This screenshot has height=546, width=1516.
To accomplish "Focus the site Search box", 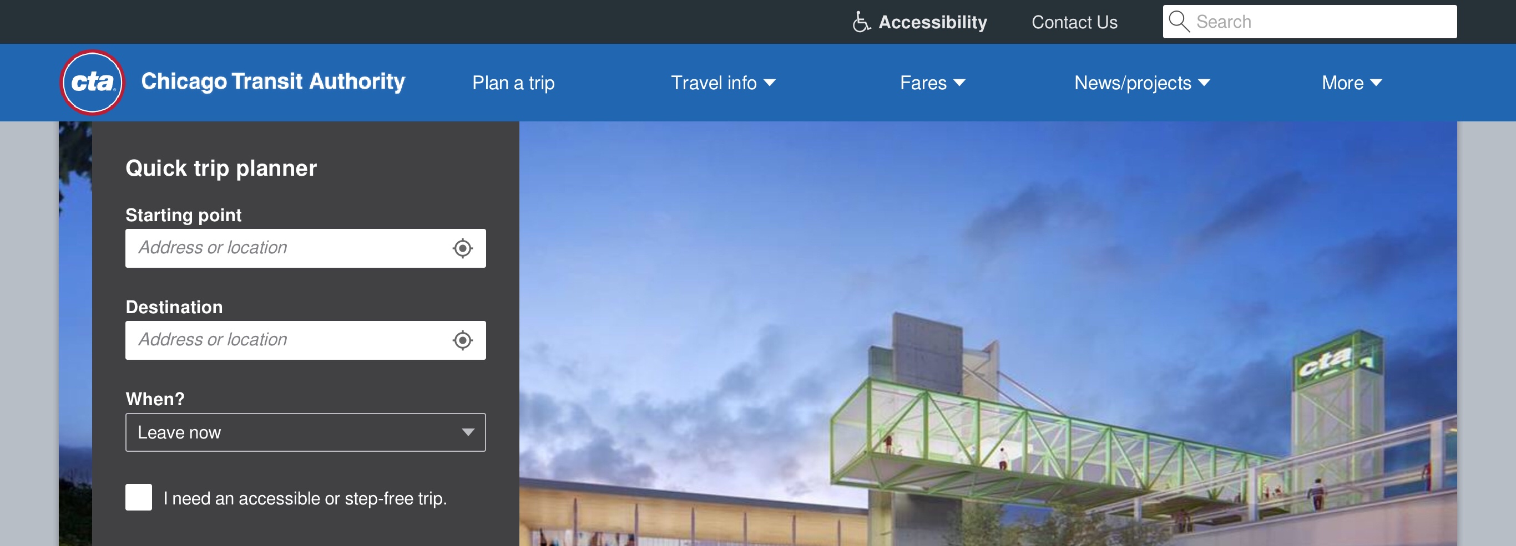I will (1310, 22).
